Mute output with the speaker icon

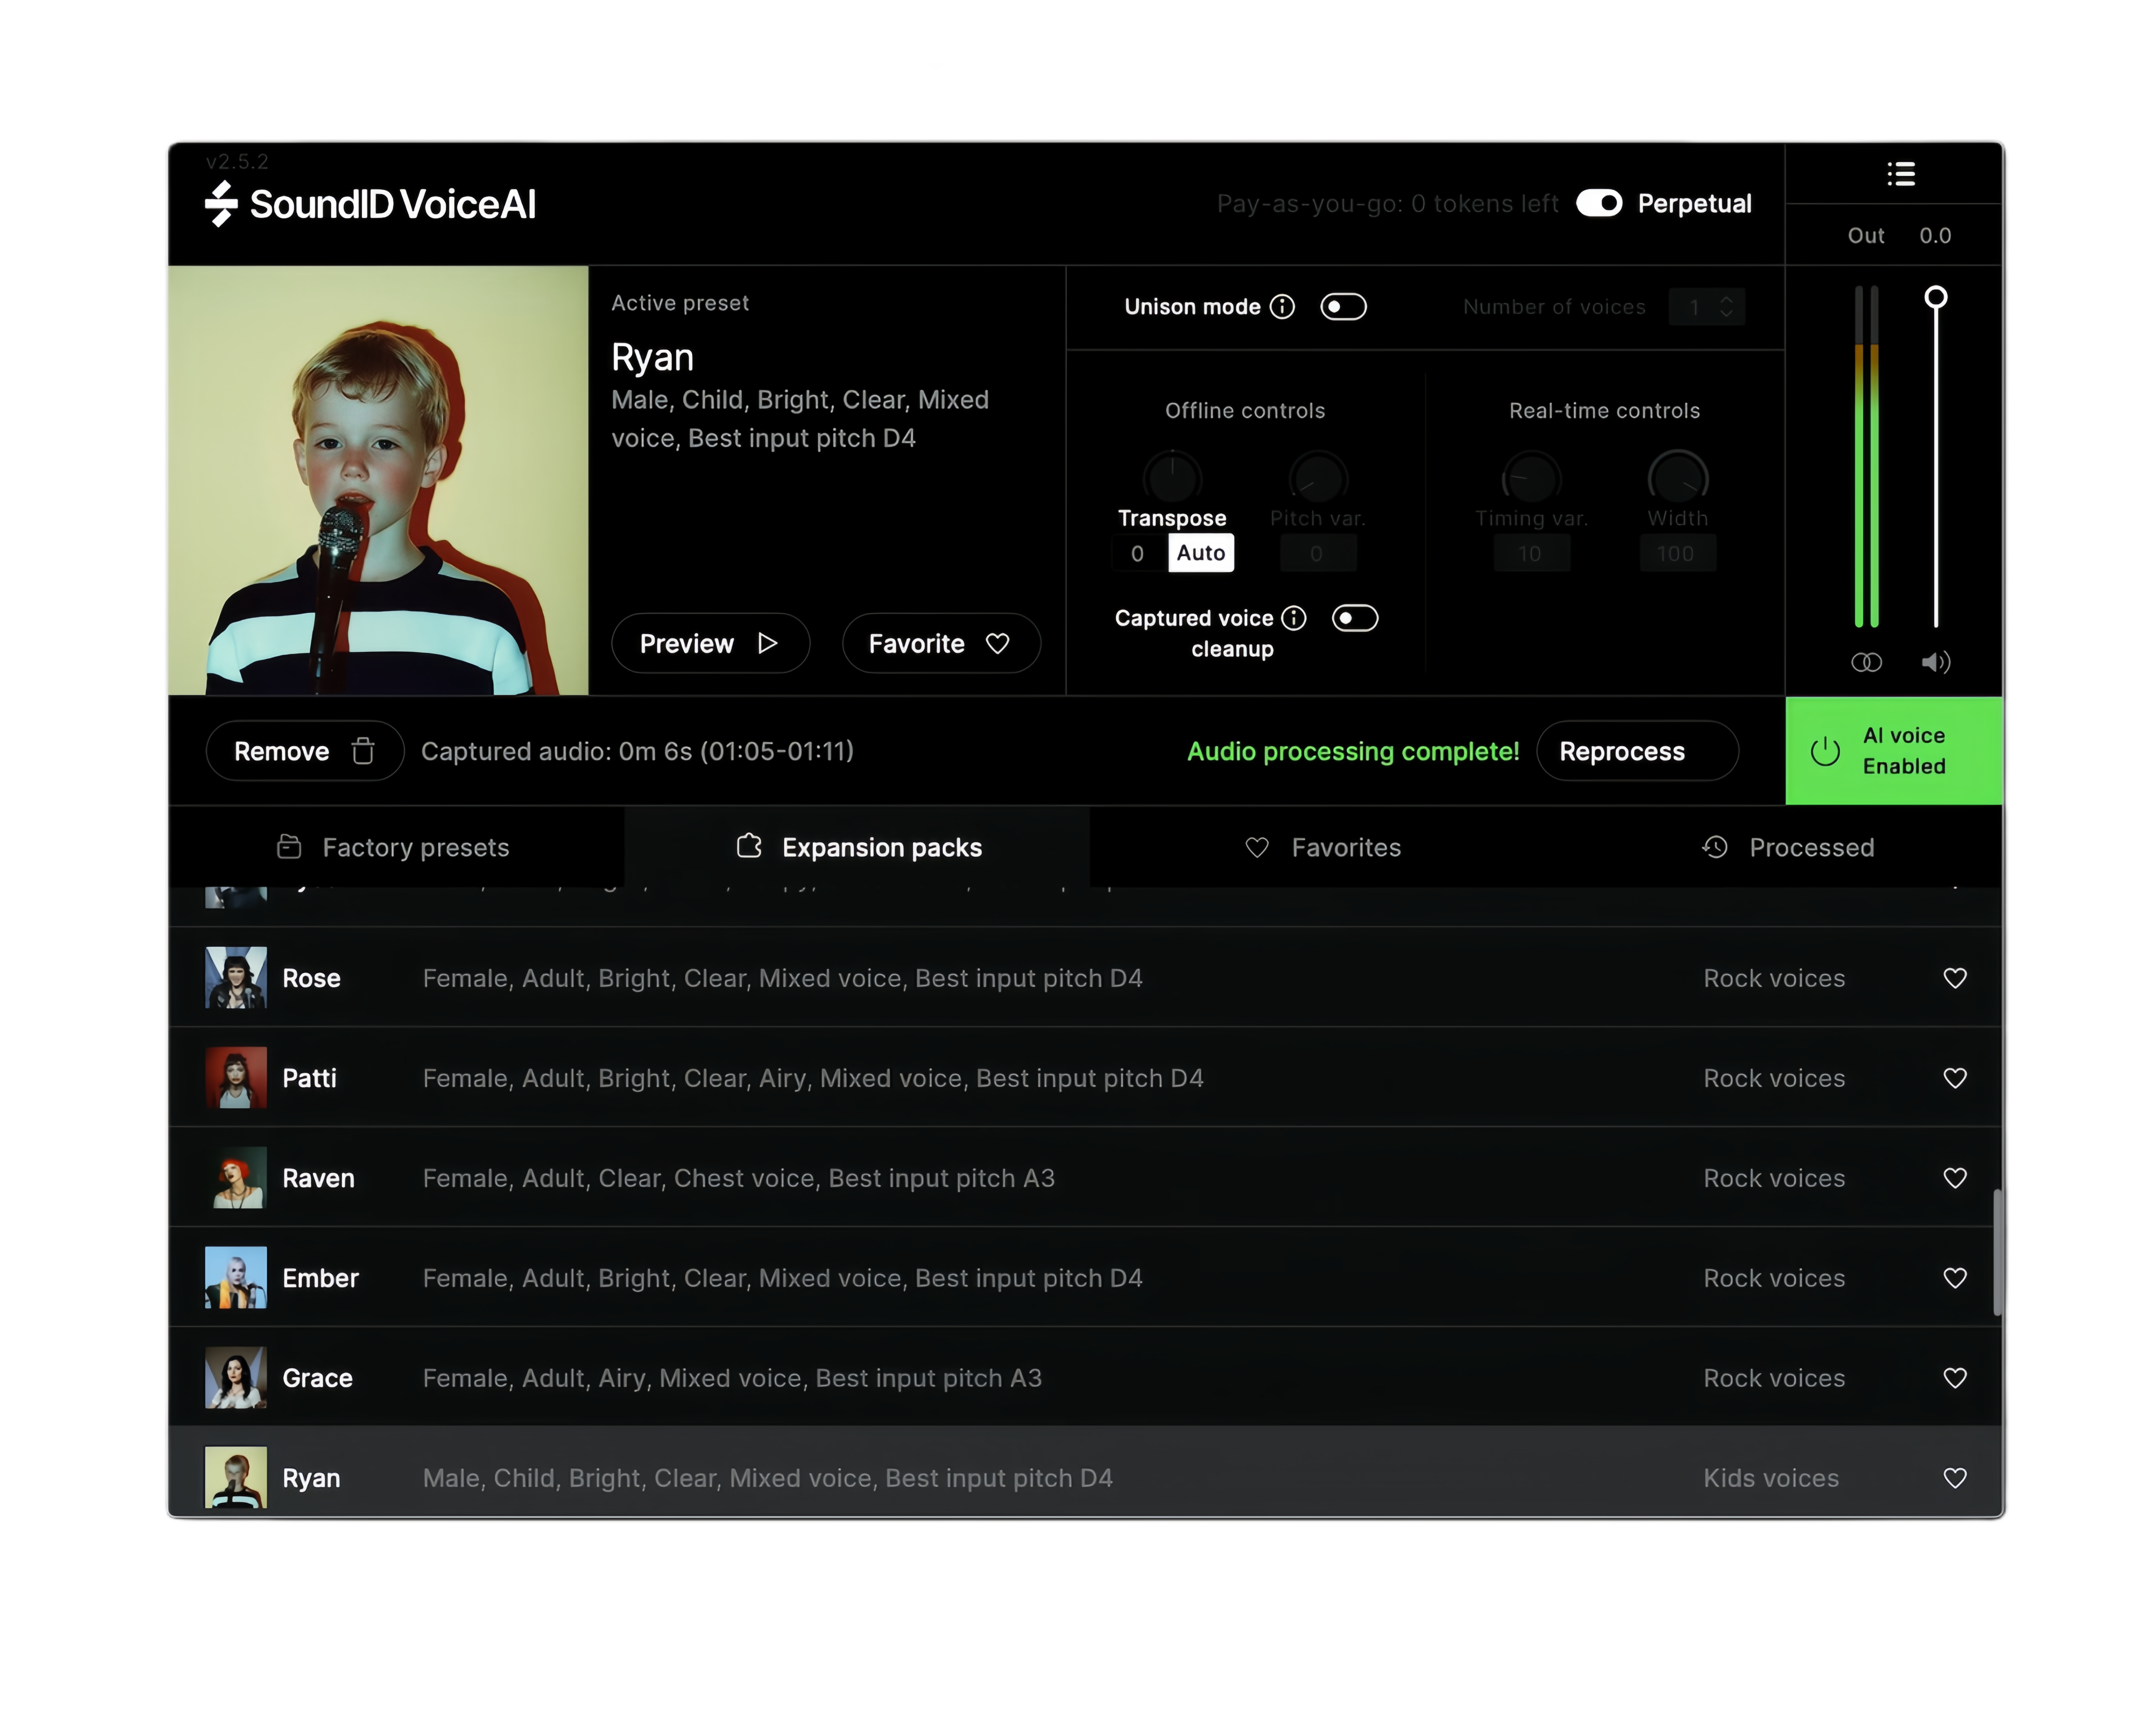pos(1935,662)
